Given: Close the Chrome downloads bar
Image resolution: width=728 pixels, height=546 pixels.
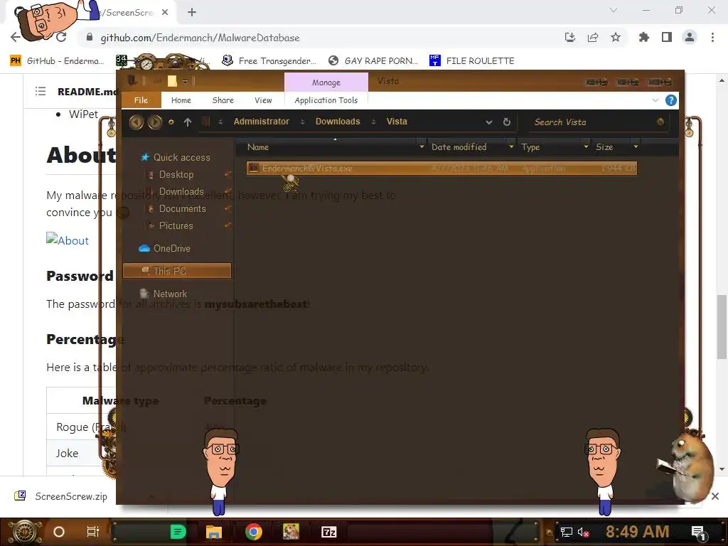Looking at the screenshot, I should click(x=715, y=496).
